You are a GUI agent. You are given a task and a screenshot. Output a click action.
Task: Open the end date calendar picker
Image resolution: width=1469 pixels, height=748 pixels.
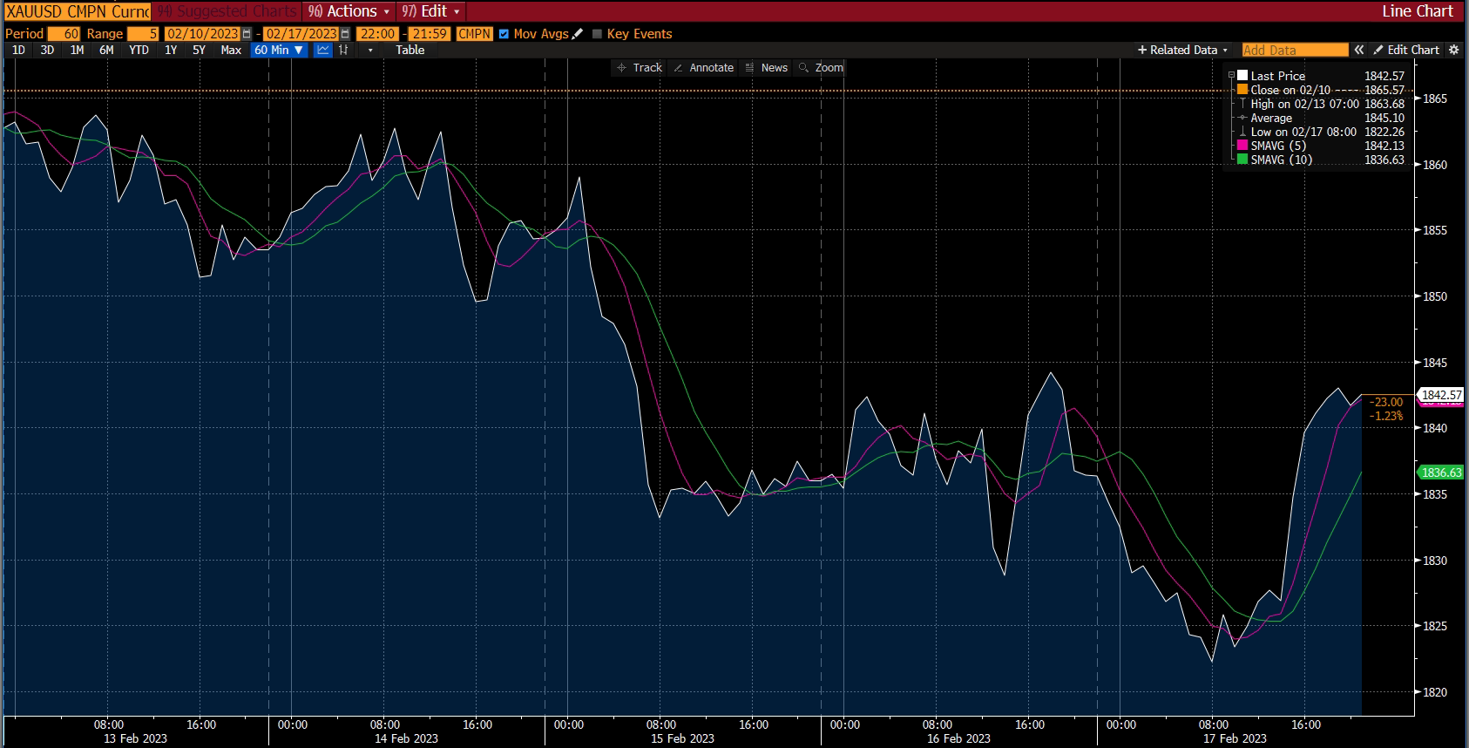(345, 34)
